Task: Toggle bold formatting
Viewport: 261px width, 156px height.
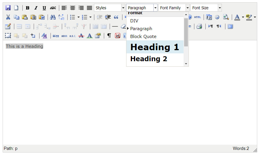Action: coord(28,8)
